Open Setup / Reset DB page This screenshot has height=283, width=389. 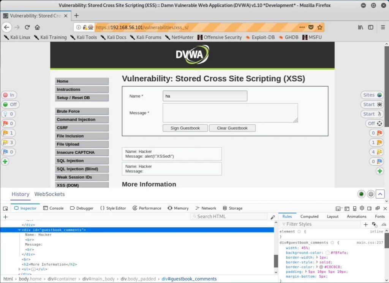coord(82,98)
